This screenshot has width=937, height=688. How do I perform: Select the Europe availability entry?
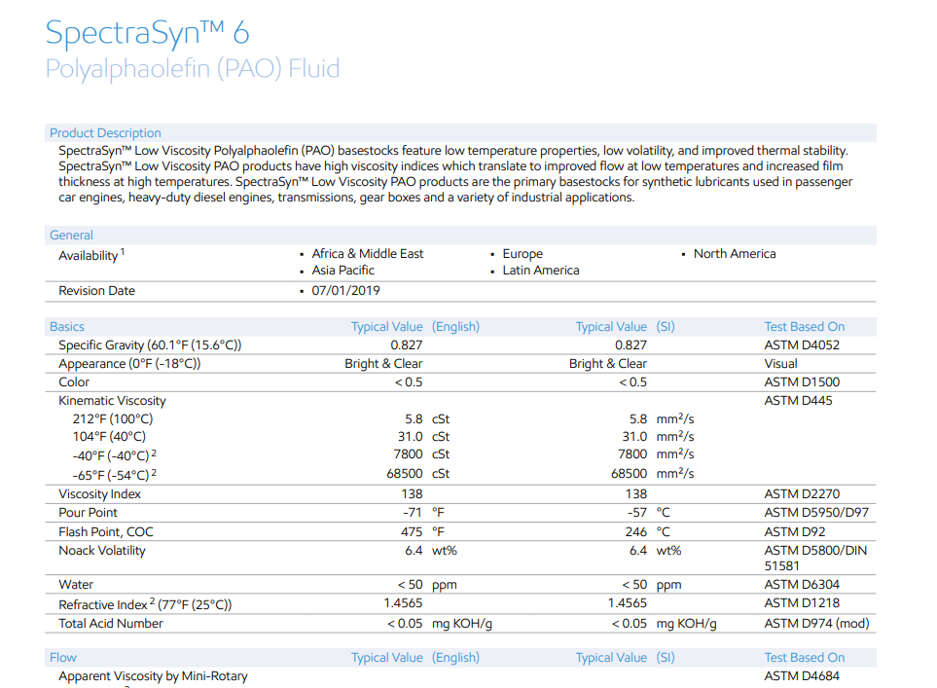tap(523, 253)
